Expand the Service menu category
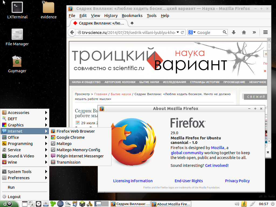The image size is (276, 207). [x=25, y=150]
